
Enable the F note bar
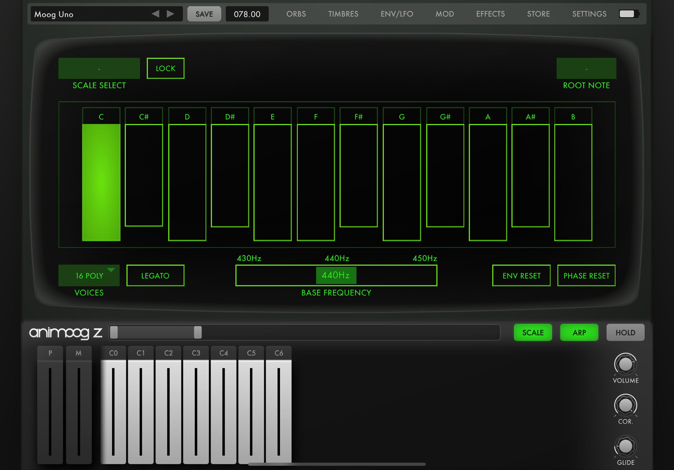coord(316,182)
